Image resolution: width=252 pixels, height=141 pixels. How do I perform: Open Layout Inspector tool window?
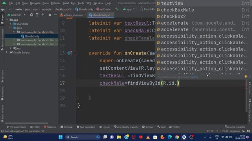(235, 127)
